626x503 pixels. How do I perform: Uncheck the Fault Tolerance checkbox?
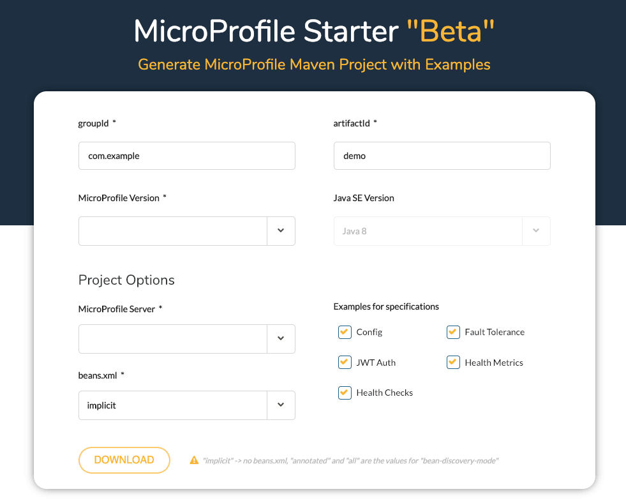coord(453,332)
